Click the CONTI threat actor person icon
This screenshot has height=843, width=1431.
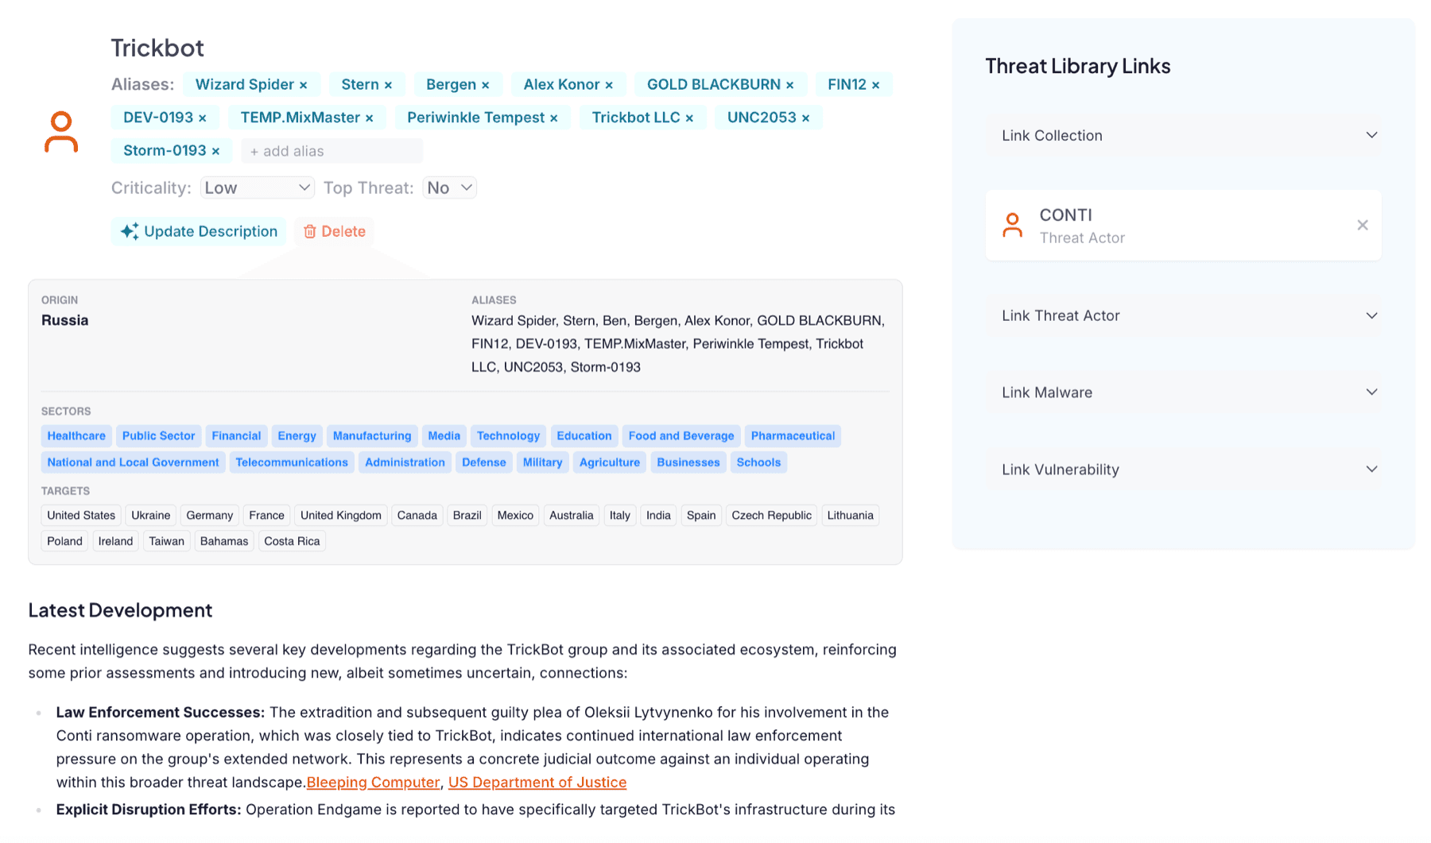(1012, 225)
